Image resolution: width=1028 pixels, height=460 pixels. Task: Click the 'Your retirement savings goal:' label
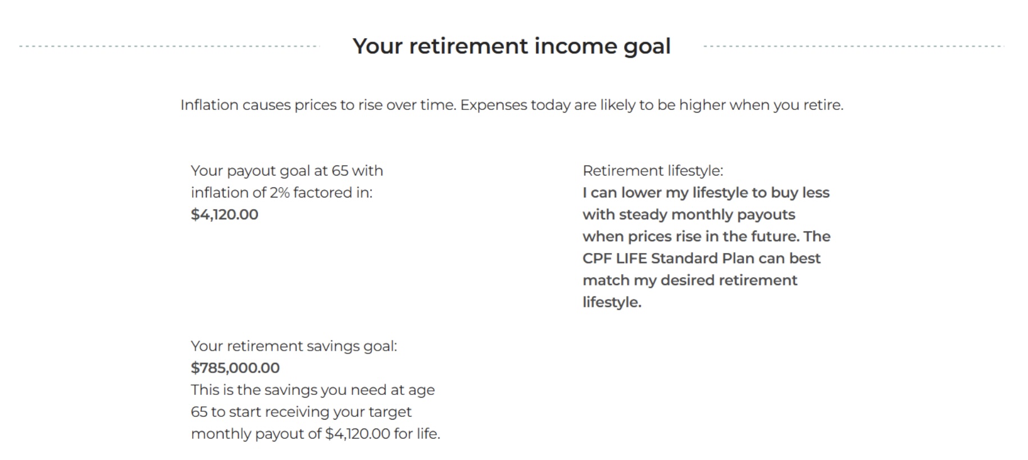pyautogui.click(x=294, y=346)
